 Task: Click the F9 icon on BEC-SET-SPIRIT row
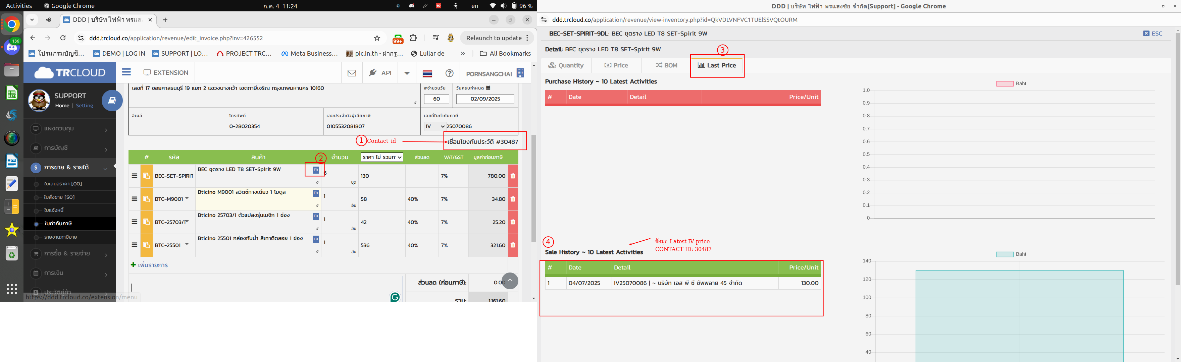pyautogui.click(x=315, y=170)
